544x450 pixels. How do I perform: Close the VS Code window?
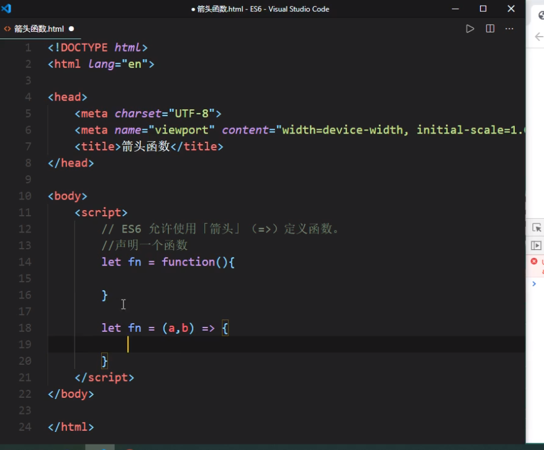coord(511,9)
